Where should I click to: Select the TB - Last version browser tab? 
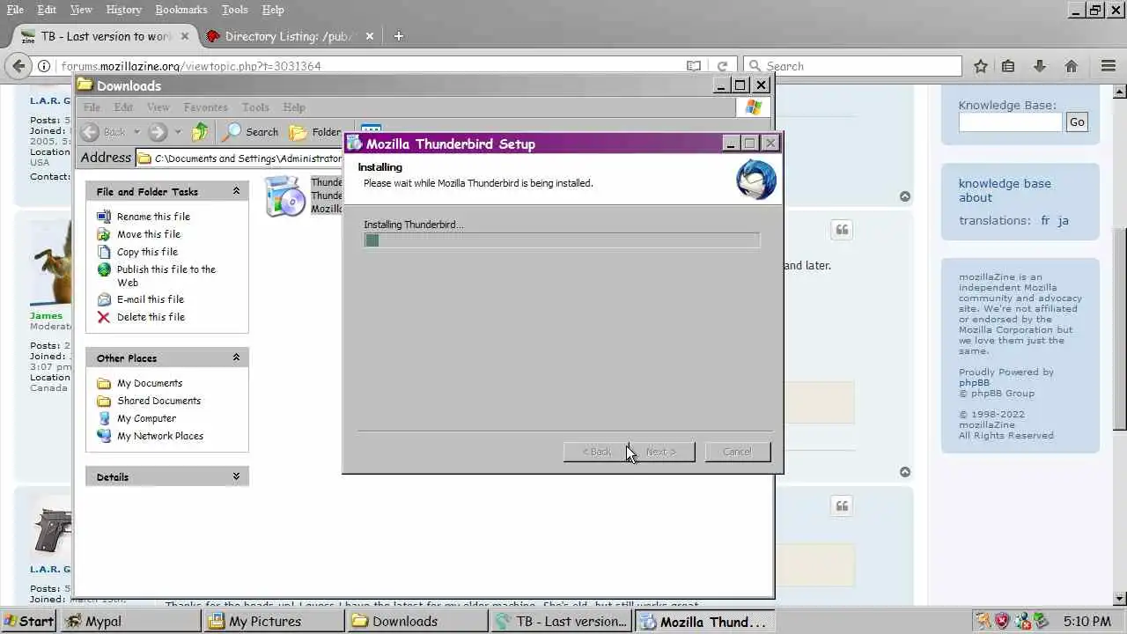(x=106, y=36)
